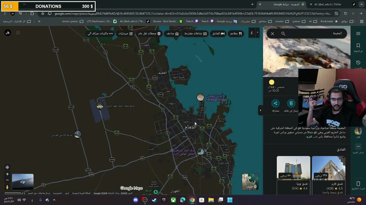Screen dimensions: 366x205
Task: Open the Stream - Kick Dashb... bookmark
Action: [x=168, y=21]
